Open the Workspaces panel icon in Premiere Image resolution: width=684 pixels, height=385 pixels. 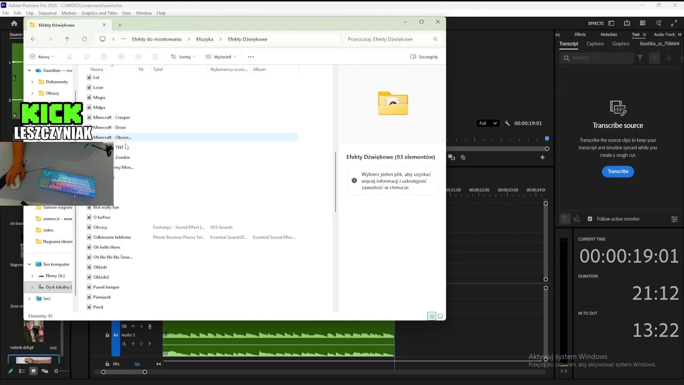click(x=611, y=24)
